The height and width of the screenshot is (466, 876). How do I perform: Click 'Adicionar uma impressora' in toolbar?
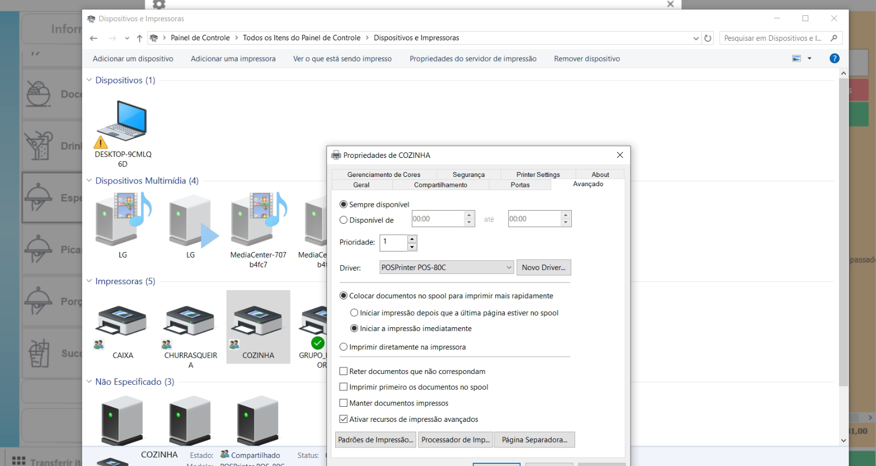pyautogui.click(x=233, y=59)
